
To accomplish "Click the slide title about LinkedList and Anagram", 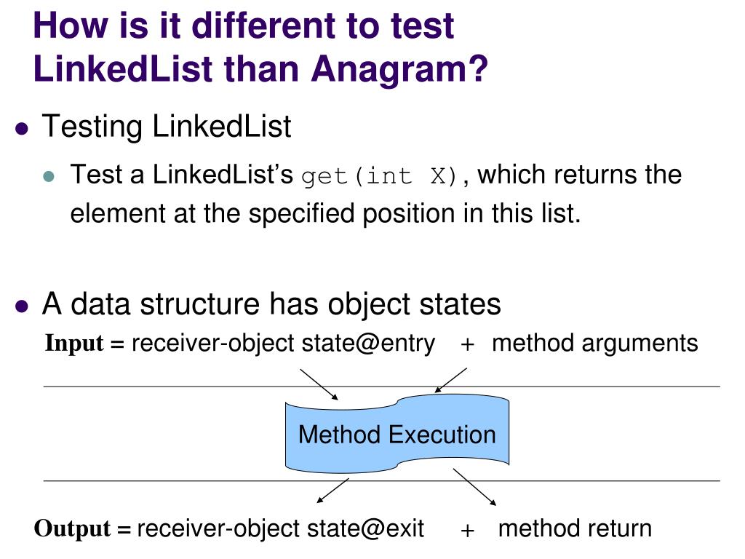I will (260, 47).
